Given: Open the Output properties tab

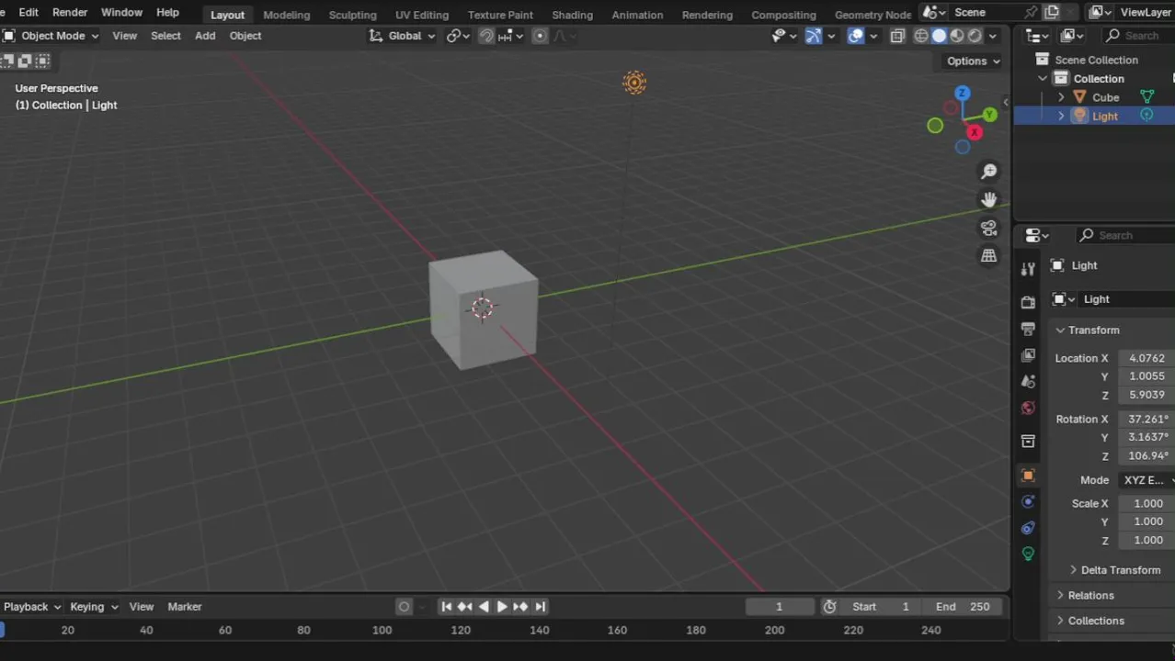Looking at the screenshot, I should pos(1028,329).
